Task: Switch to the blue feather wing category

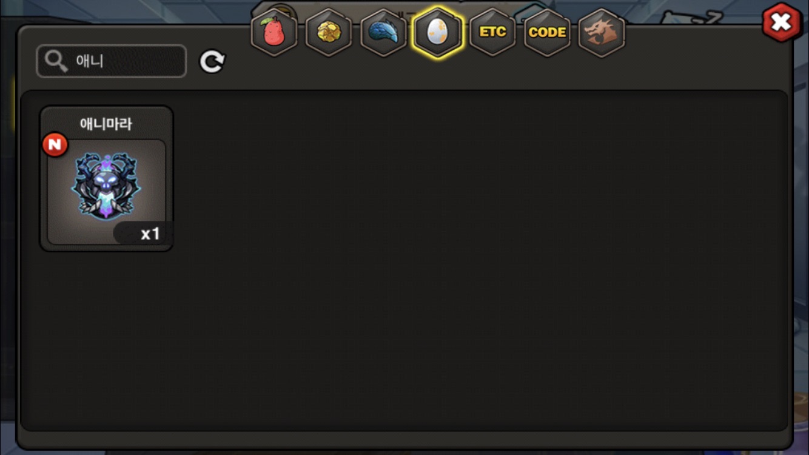Action: point(383,33)
